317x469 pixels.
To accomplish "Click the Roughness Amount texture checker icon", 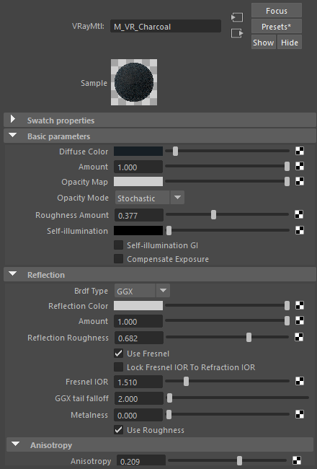I will [x=299, y=214].
